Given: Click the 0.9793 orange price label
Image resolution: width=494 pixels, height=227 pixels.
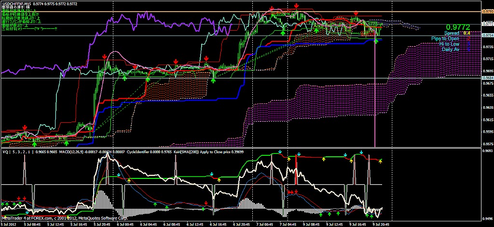Looking at the screenshot, I should (x=487, y=11).
